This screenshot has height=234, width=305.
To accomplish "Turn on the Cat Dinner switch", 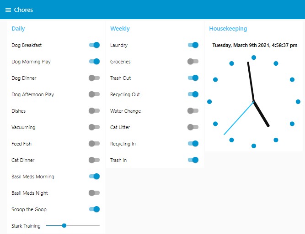I will [94, 160].
